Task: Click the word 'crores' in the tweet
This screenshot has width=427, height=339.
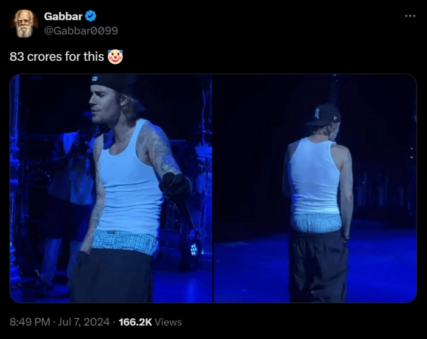Action: coord(45,57)
